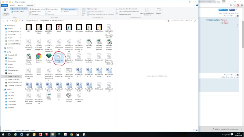The width and height of the screenshot is (244, 137).
Task: Open the Fichier menu tab
Action: tap(4, 5)
